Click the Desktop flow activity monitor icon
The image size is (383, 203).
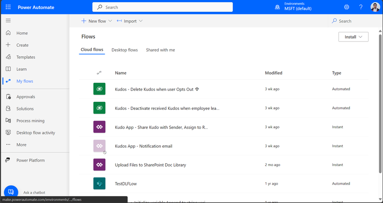[x=8, y=132]
